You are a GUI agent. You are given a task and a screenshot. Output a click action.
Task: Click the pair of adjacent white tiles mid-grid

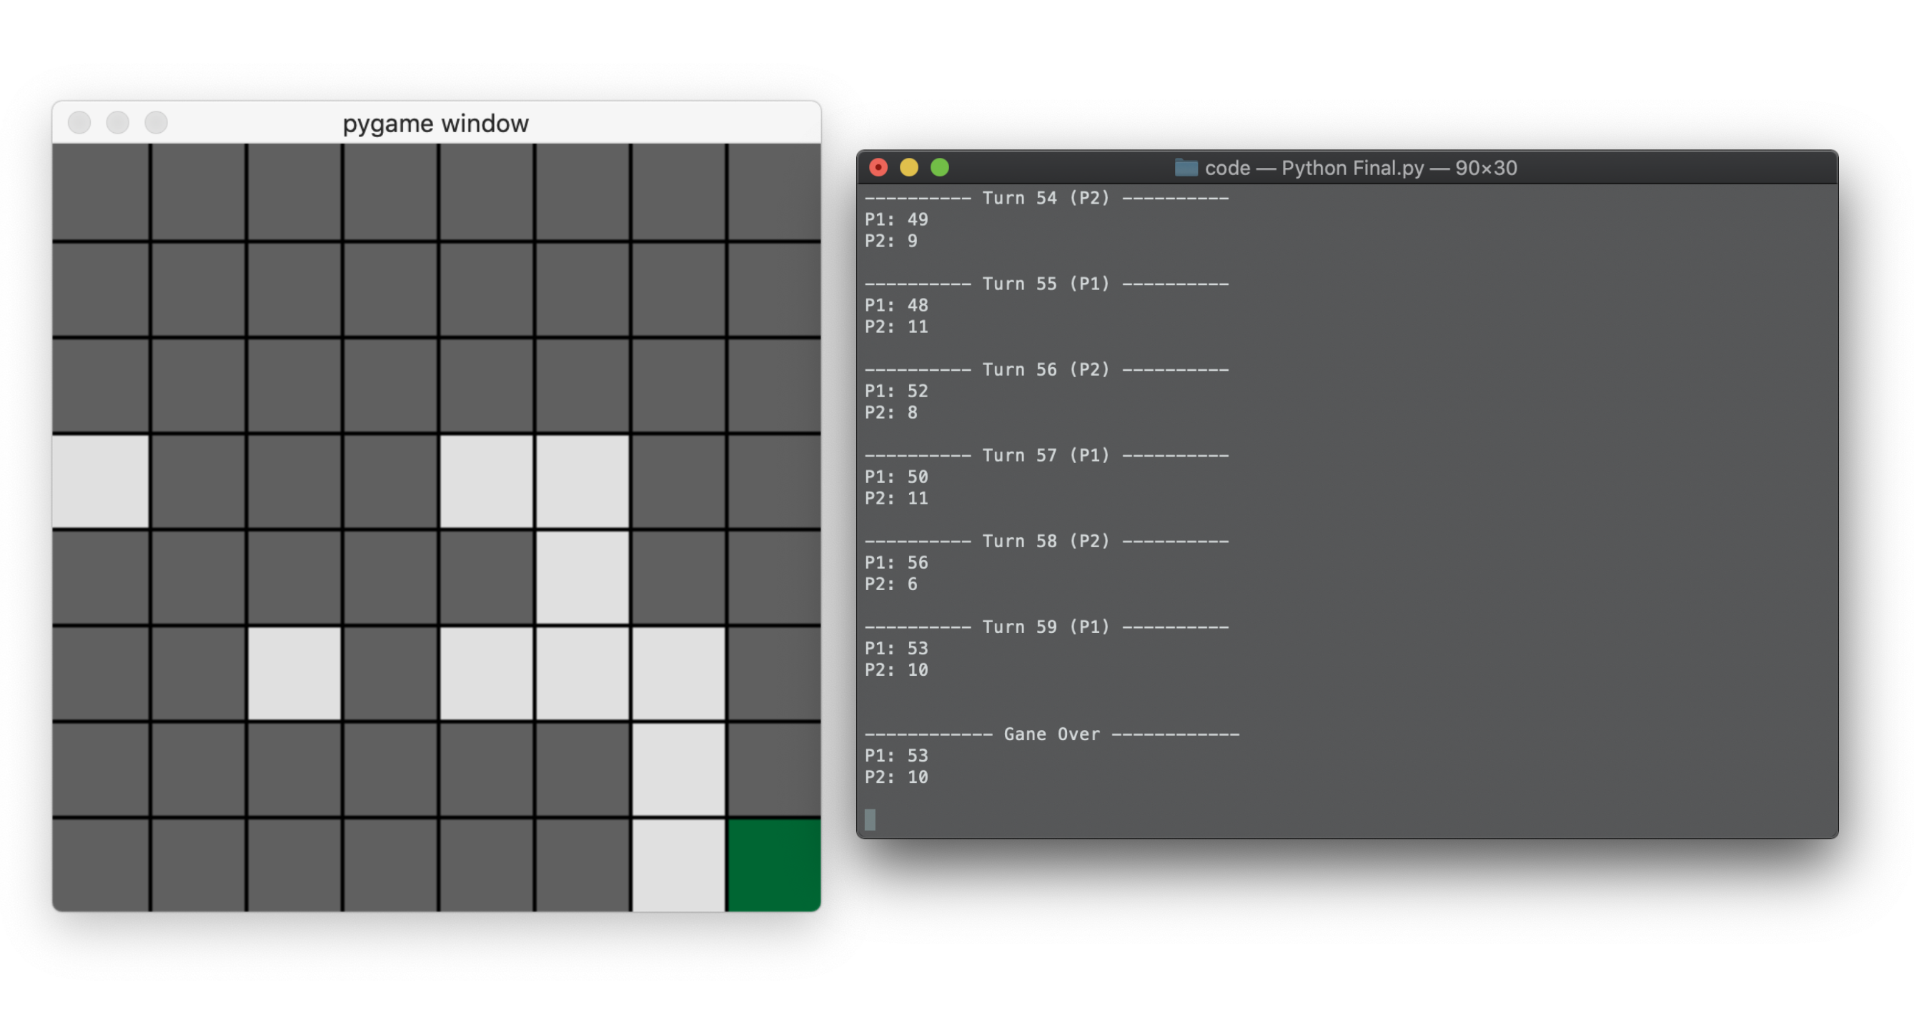(535, 481)
